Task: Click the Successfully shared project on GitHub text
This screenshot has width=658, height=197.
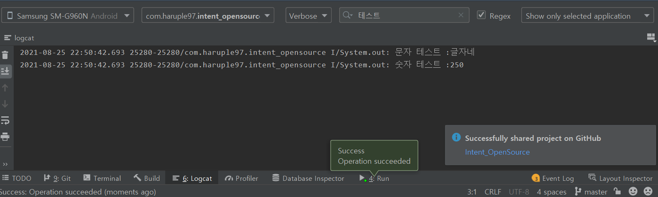Action: point(533,138)
